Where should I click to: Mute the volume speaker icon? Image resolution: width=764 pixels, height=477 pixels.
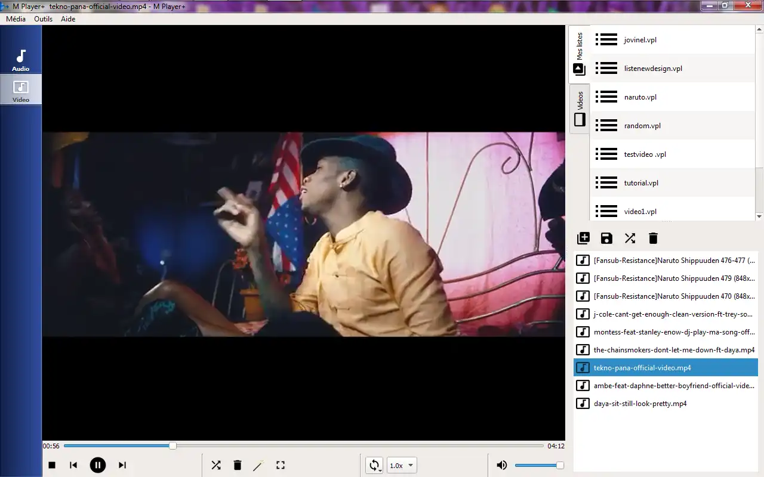coord(502,465)
